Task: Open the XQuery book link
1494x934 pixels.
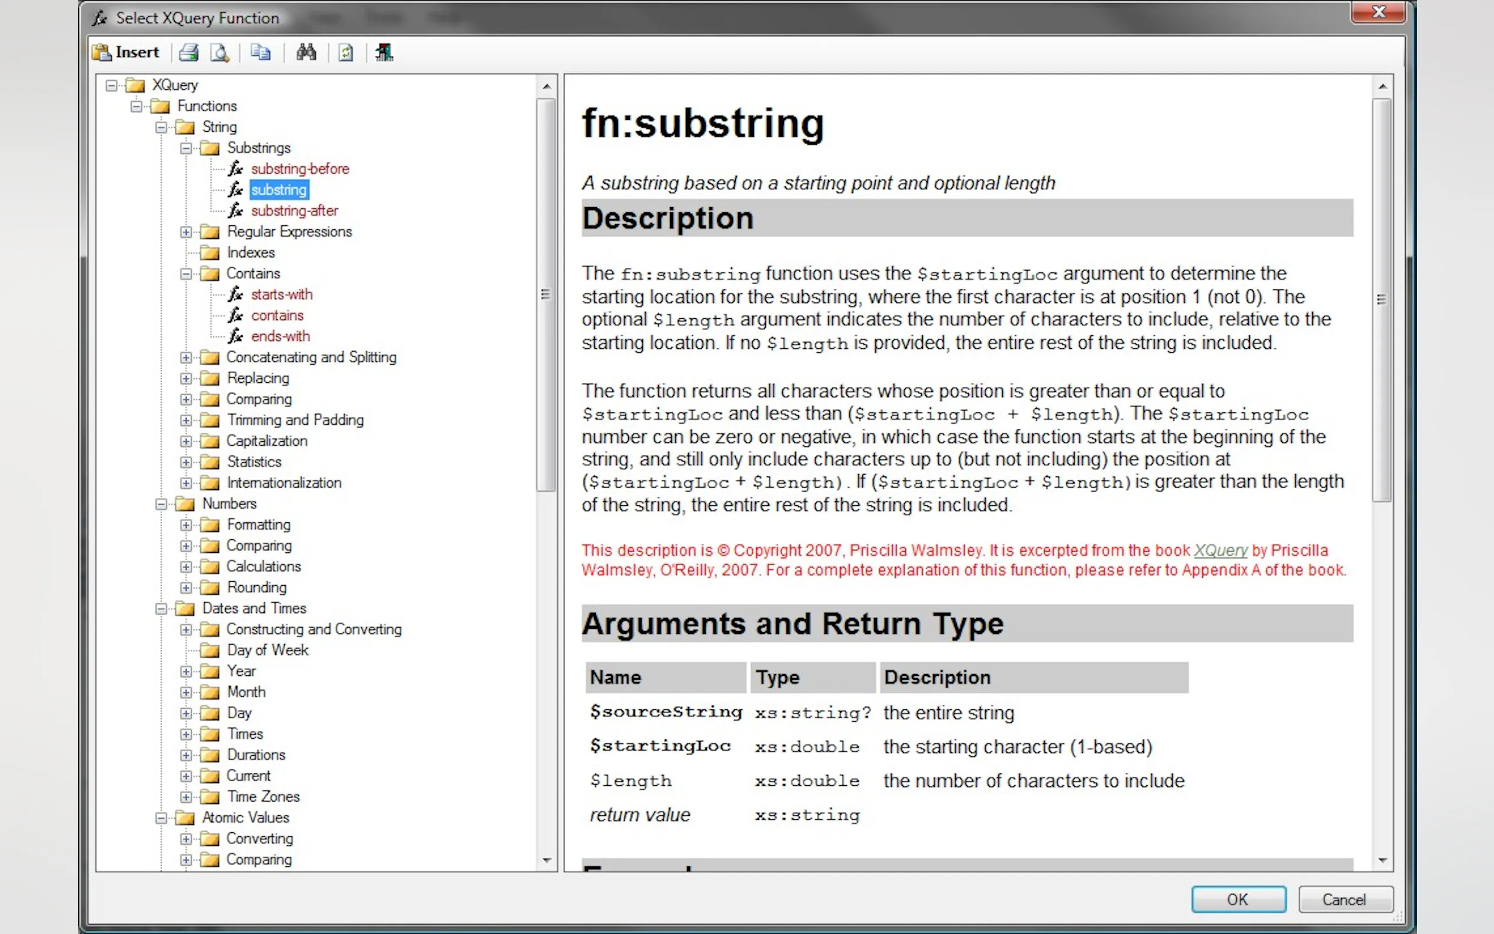Action: tap(1220, 551)
